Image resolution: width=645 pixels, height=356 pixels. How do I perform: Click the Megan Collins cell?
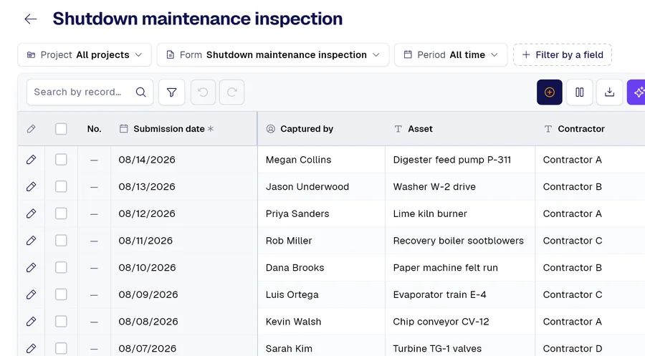pyautogui.click(x=321, y=160)
